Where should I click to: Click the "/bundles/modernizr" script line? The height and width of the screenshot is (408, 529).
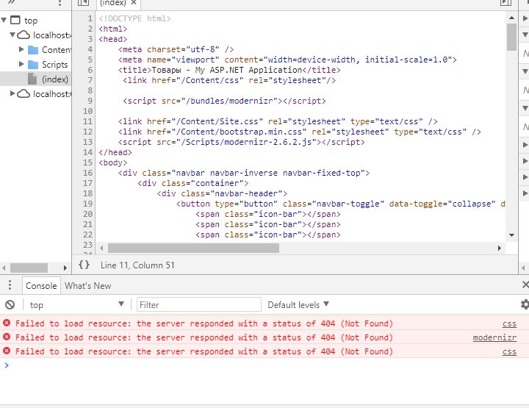224,101
